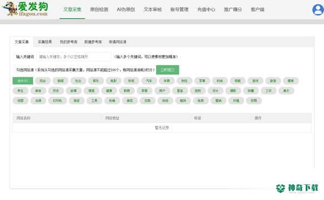Choose the 旅游 category tag
324x200 pixels.
tap(273, 81)
